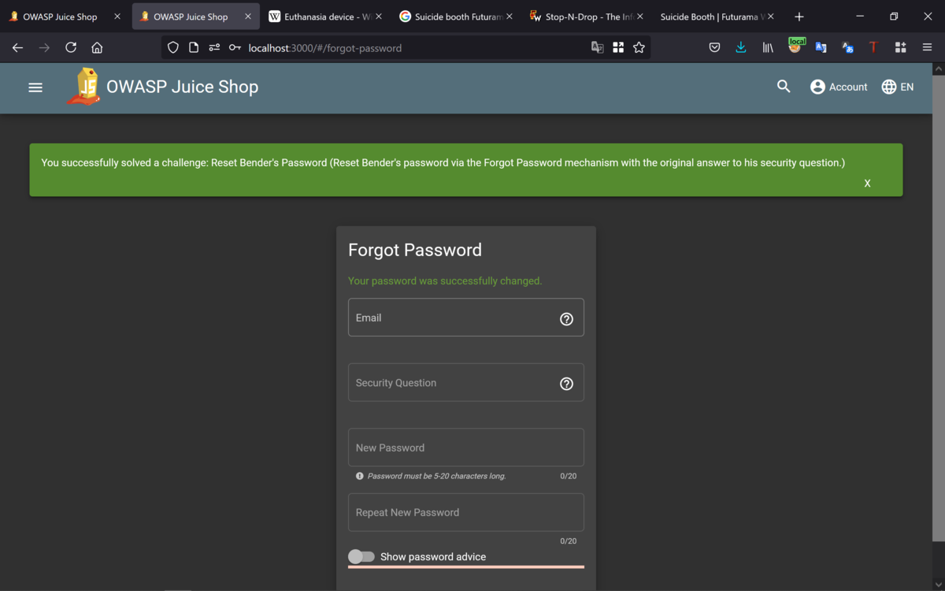
Task: Click the OWASP Juice Shop logo
Action: click(85, 87)
